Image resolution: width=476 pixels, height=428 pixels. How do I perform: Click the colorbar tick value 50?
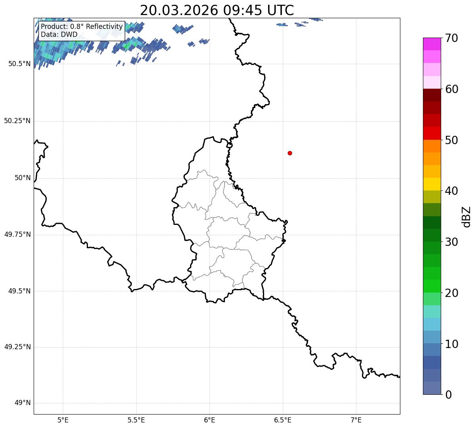[452, 140]
